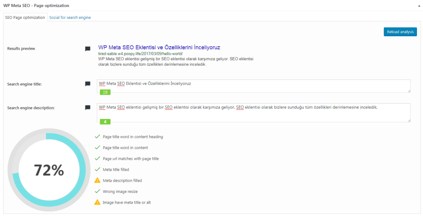423x216 pixels.
Task: Open the blue results preview title link
Action: click(159, 47)
